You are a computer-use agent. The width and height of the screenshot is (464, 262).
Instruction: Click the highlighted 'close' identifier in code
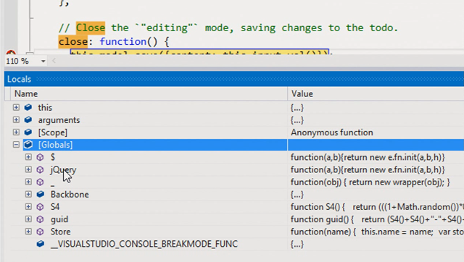[73, 41]
